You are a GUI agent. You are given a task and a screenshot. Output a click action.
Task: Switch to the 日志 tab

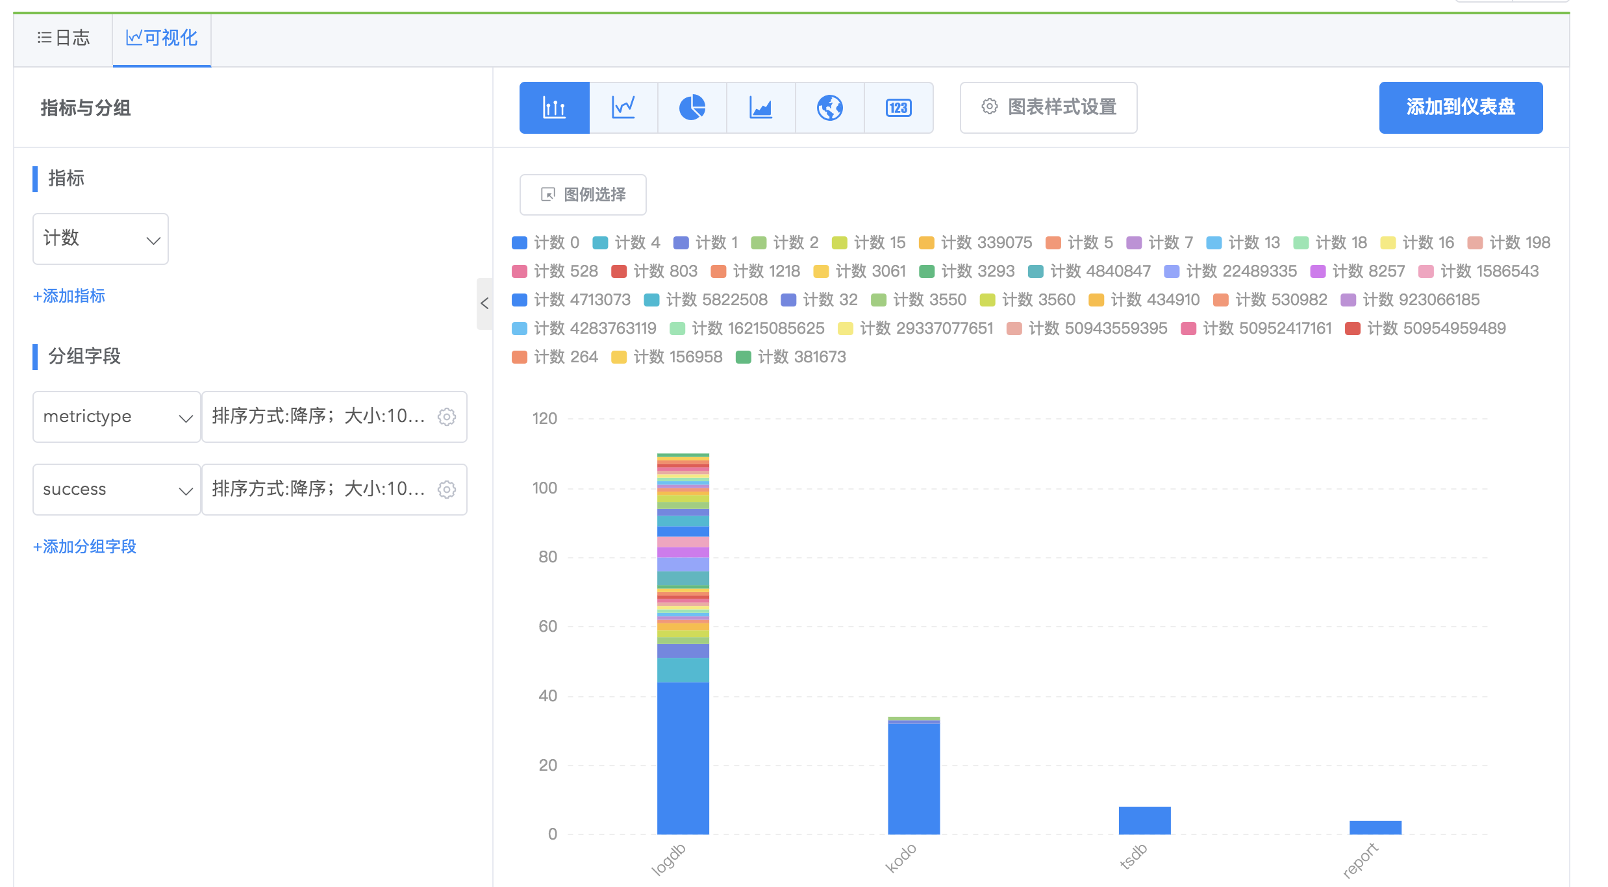[x=64, y=38]
